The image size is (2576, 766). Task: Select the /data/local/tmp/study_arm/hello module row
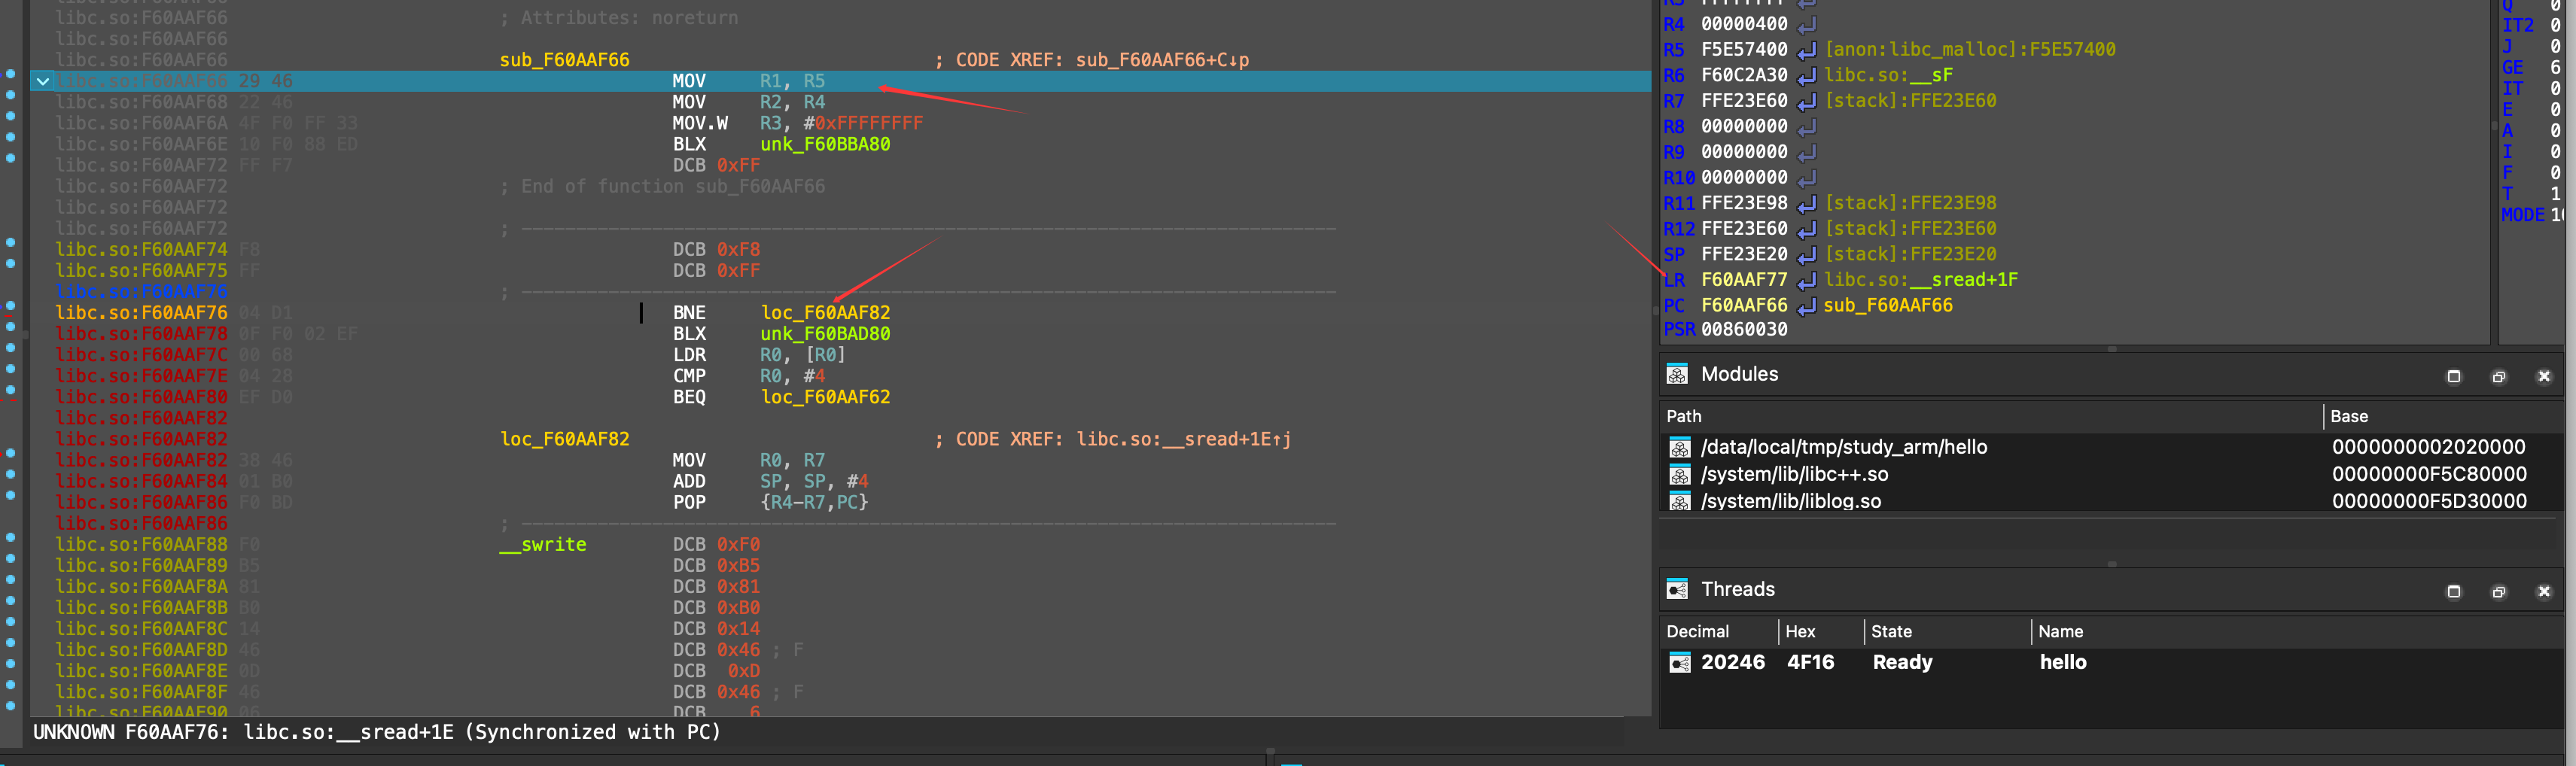point(1843,448)
